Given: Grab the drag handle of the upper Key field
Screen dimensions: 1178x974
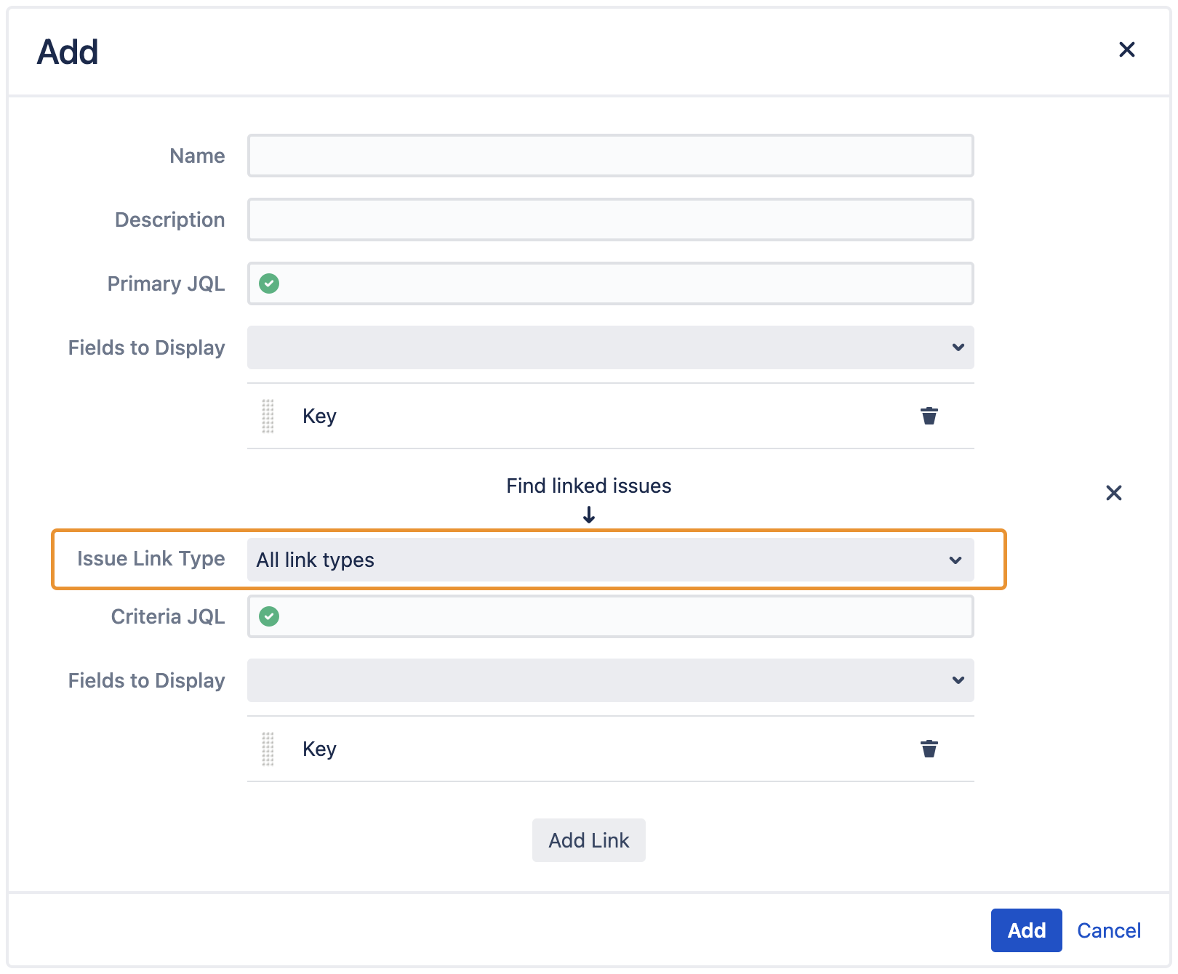Looking at the screenshot, I should pyautogui.click(x=268, y=416).
